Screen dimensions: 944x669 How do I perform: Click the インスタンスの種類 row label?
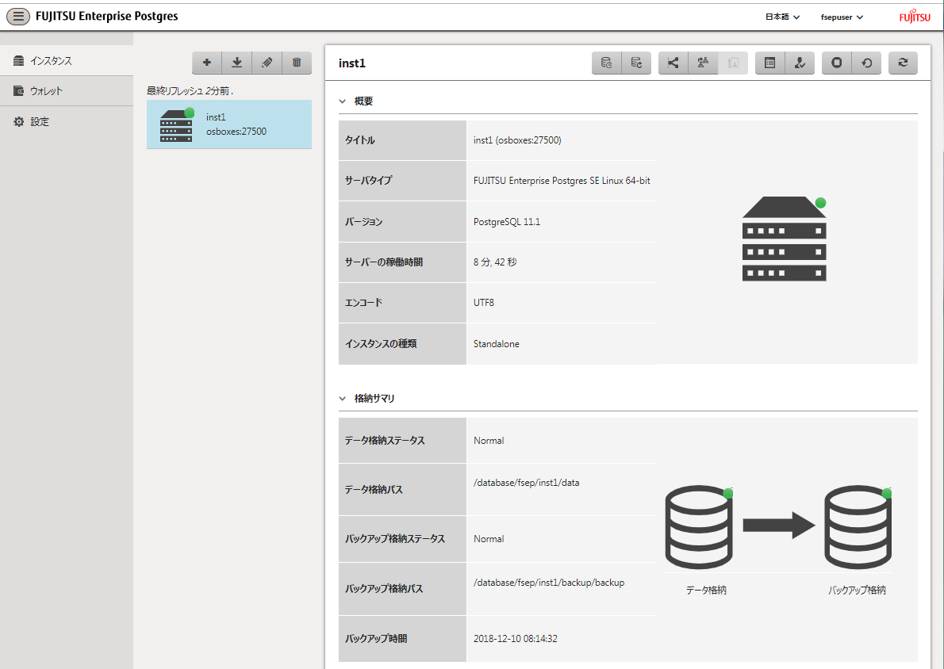coord(381,344)
